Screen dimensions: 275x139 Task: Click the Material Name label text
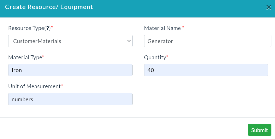click(162, 28)
